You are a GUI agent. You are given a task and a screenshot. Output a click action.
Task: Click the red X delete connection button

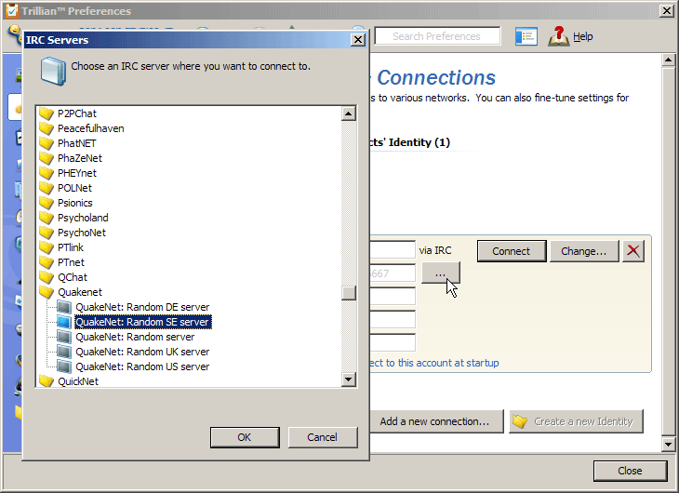[x=633, y=251]
